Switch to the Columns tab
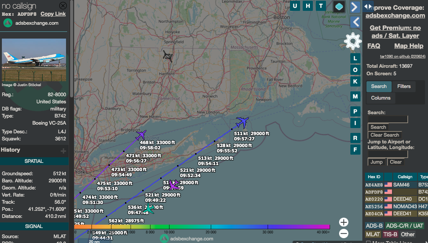This screenshot has height=243, width=428. coord(381,98)
